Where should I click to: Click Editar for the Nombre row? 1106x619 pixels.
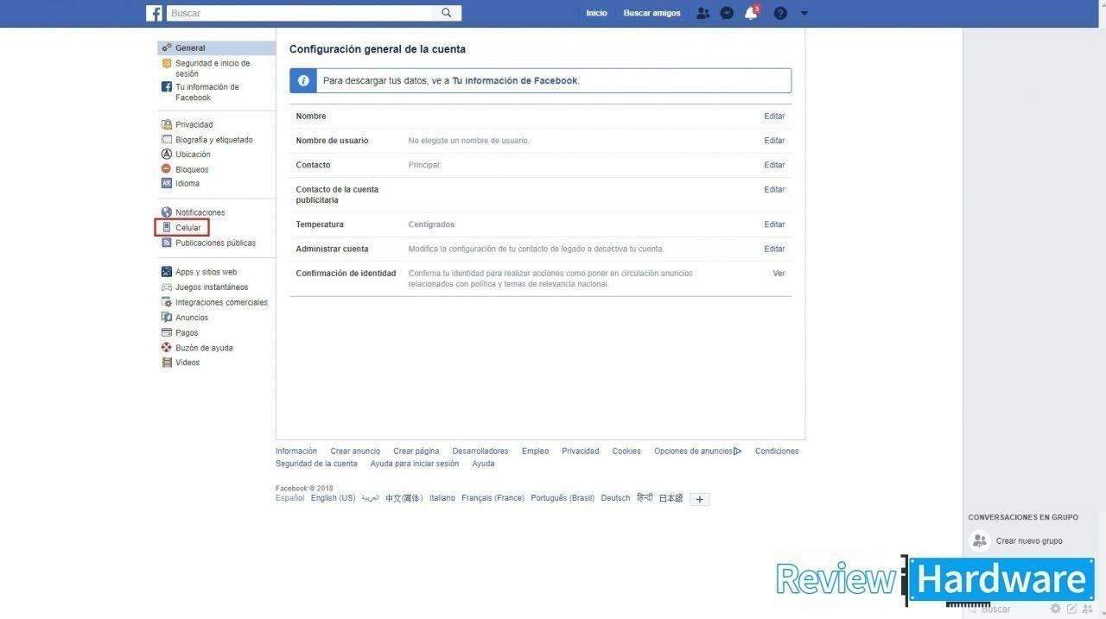[x=774, y=117]
